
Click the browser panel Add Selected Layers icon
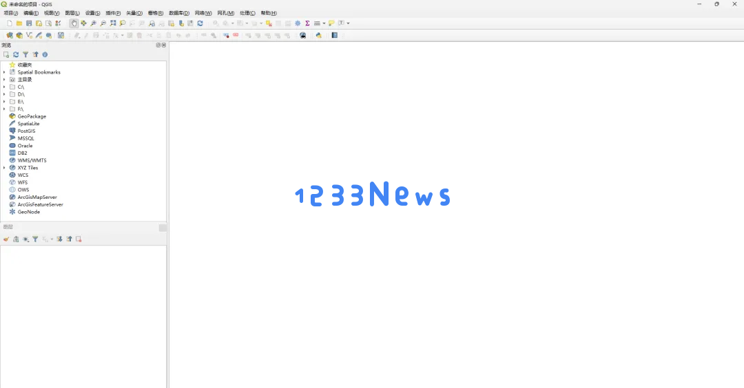(6, 54)
